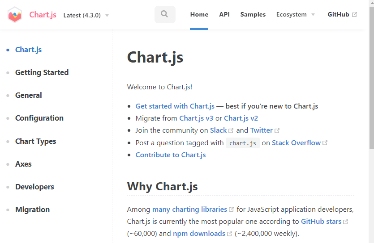Open the Latest (4.3.0) version dropdown
The height and width of the screenshot is (243, 374).
[86, 15]
